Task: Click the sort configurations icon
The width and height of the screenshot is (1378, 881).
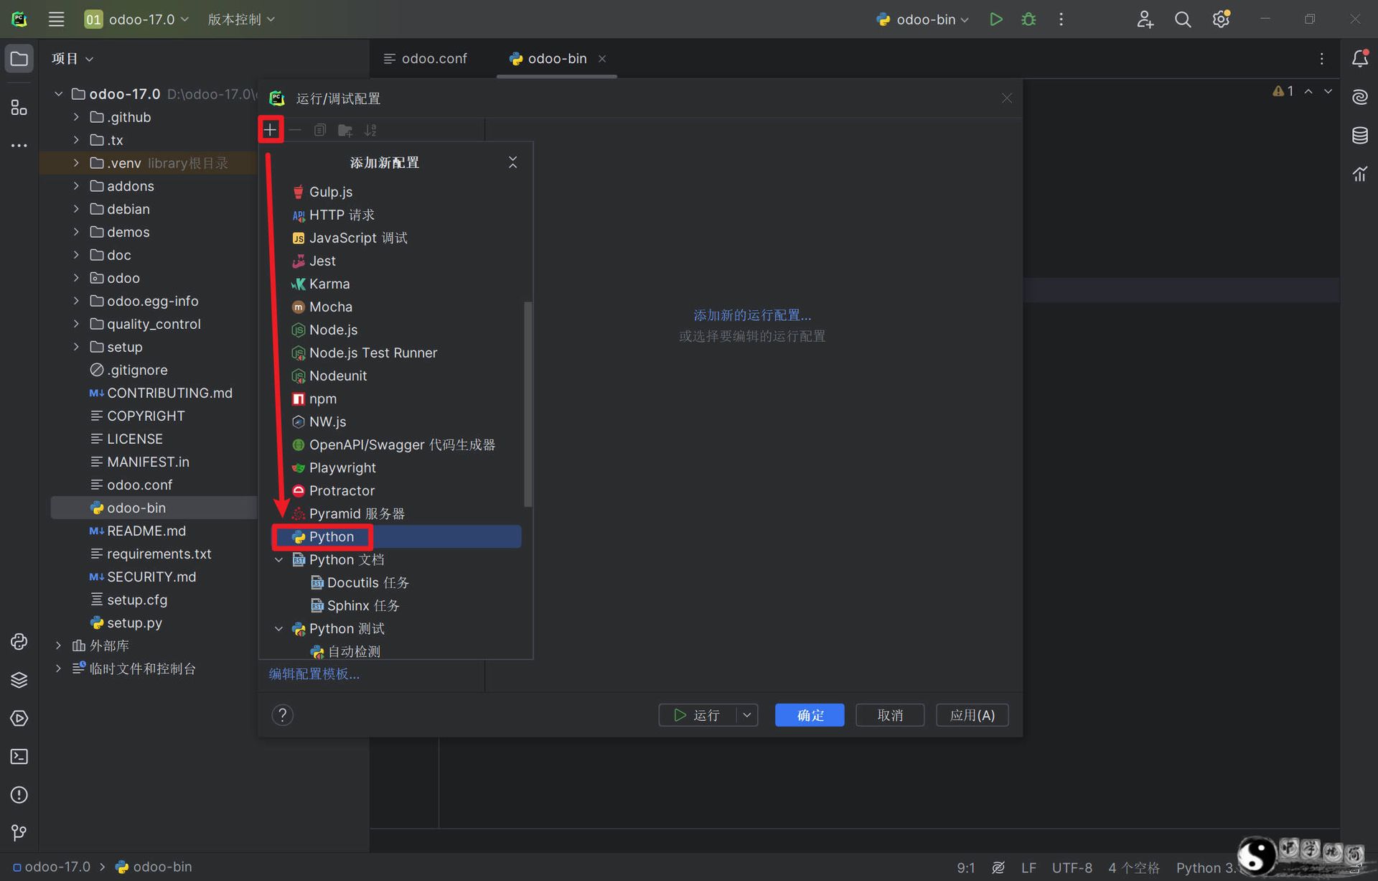Action: pos(370,130)
